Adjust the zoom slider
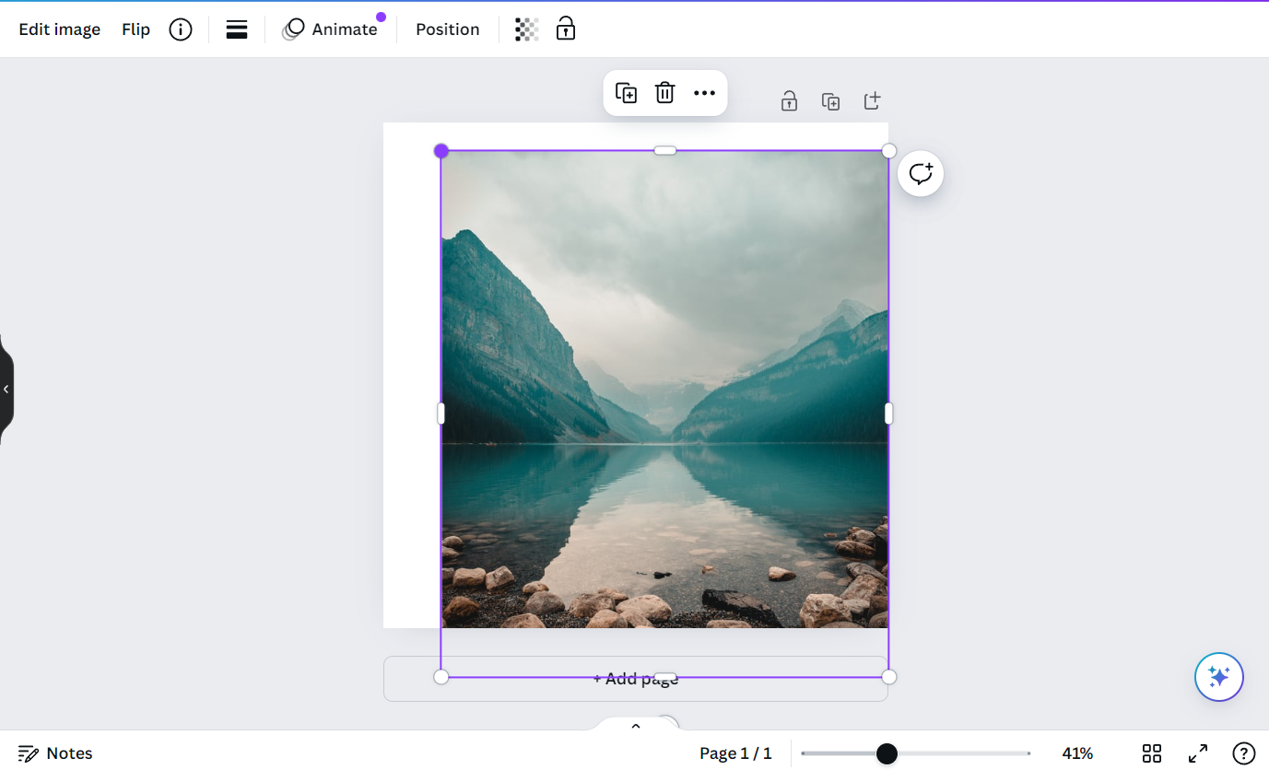This screenshot has height=770, width=1269. coord(886,753)
